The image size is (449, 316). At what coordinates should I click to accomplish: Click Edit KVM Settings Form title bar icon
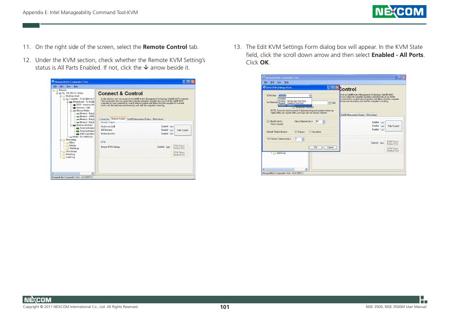265,87
